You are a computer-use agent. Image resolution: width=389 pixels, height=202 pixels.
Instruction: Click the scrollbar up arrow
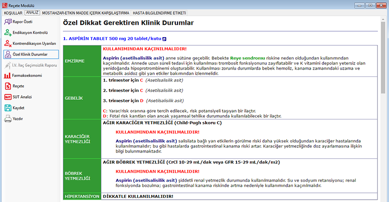pos(384,21)
